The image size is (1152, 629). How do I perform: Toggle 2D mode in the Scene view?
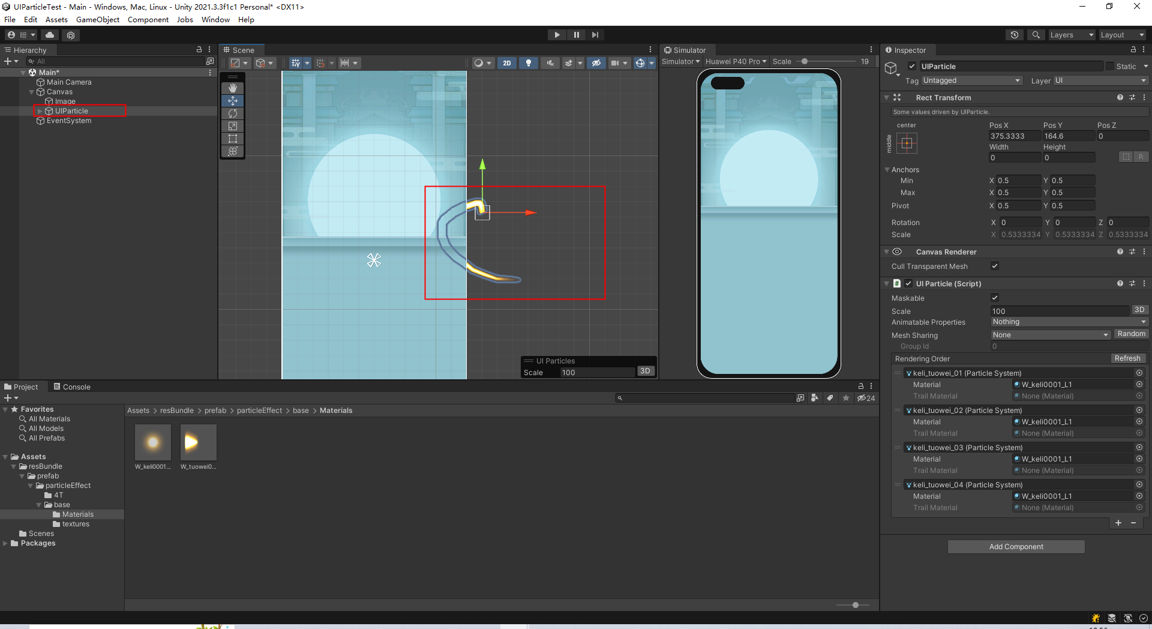[506, 62]
